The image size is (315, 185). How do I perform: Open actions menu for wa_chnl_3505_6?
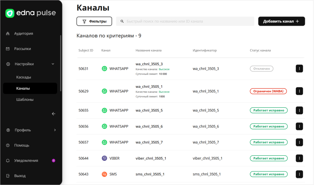299,126
